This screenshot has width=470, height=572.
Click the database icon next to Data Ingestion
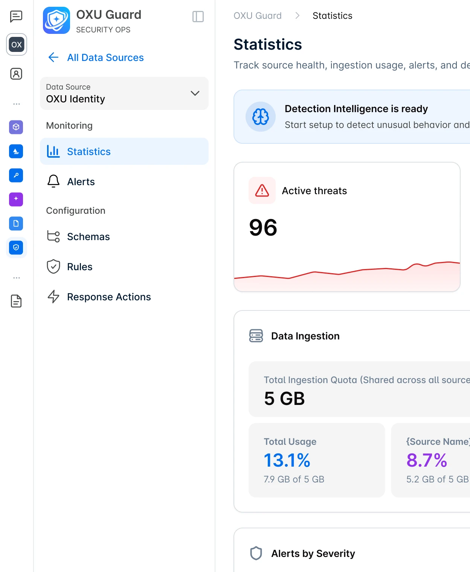256,336
